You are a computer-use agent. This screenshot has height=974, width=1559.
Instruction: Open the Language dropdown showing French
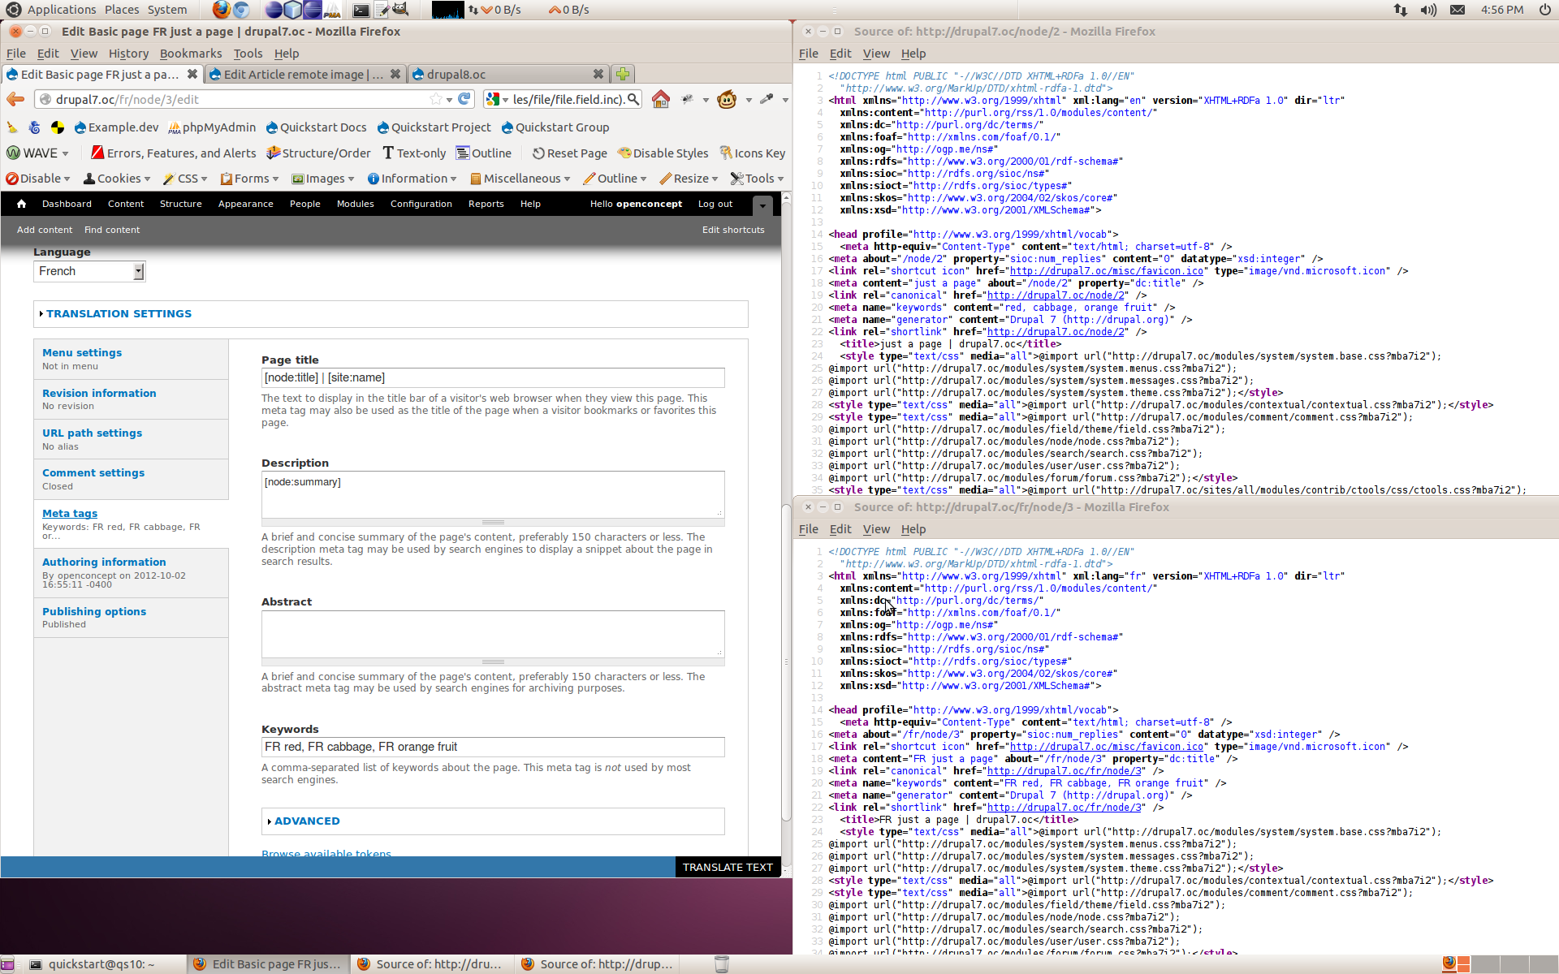[x=89, y=271]
